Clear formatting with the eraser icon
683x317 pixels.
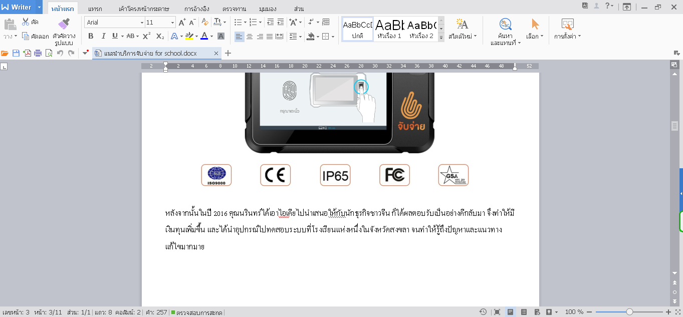(x=204, y=22)
